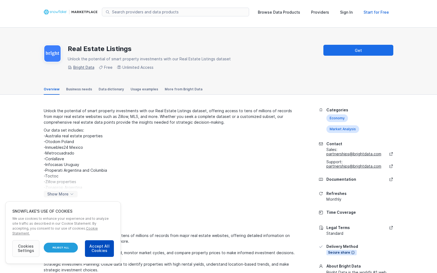Click the Secure share badge
Image resolution: width=437 pixels, height=273 pixels.
[x=341, y=253]
